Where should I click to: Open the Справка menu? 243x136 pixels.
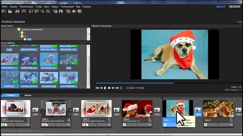87,7
